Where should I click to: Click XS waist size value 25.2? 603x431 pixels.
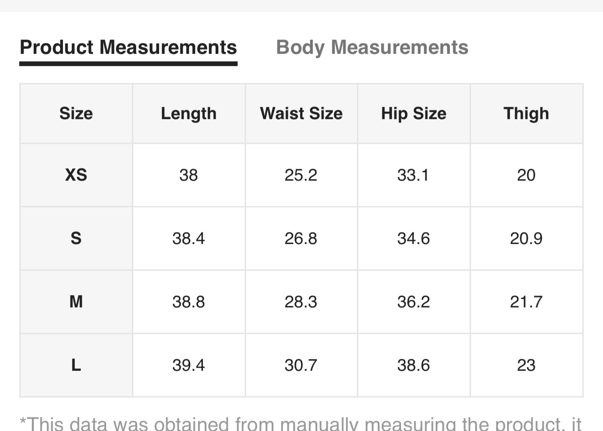(x=301, y=175)
